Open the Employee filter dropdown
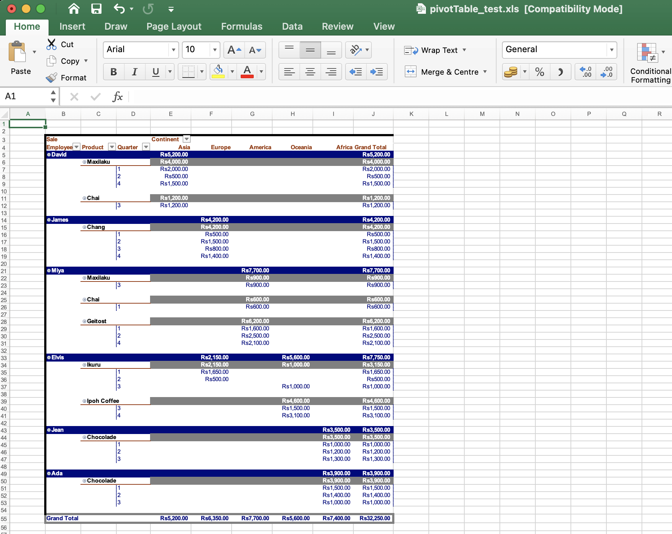The height and width of the screenshot is (534, 672). pos(76,147)
